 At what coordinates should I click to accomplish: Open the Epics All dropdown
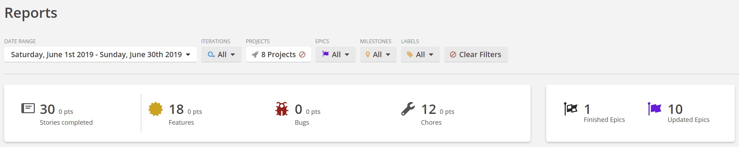click(x=335, y=54)
